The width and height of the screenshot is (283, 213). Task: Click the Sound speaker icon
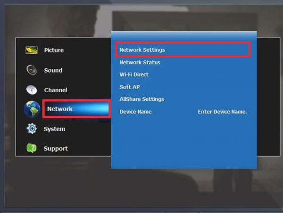click(x=32, y=70)
